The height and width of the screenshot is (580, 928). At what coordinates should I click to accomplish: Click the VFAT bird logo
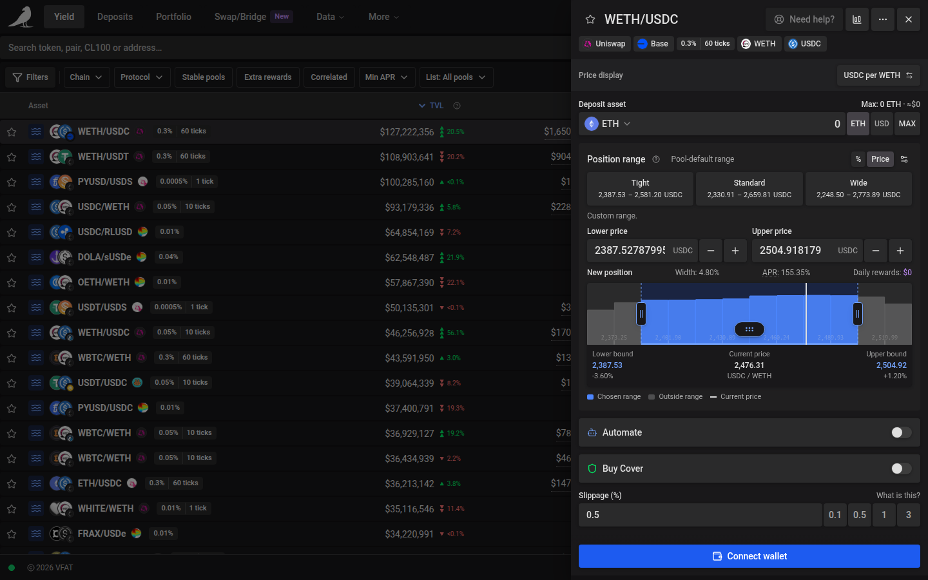(21, 17)
